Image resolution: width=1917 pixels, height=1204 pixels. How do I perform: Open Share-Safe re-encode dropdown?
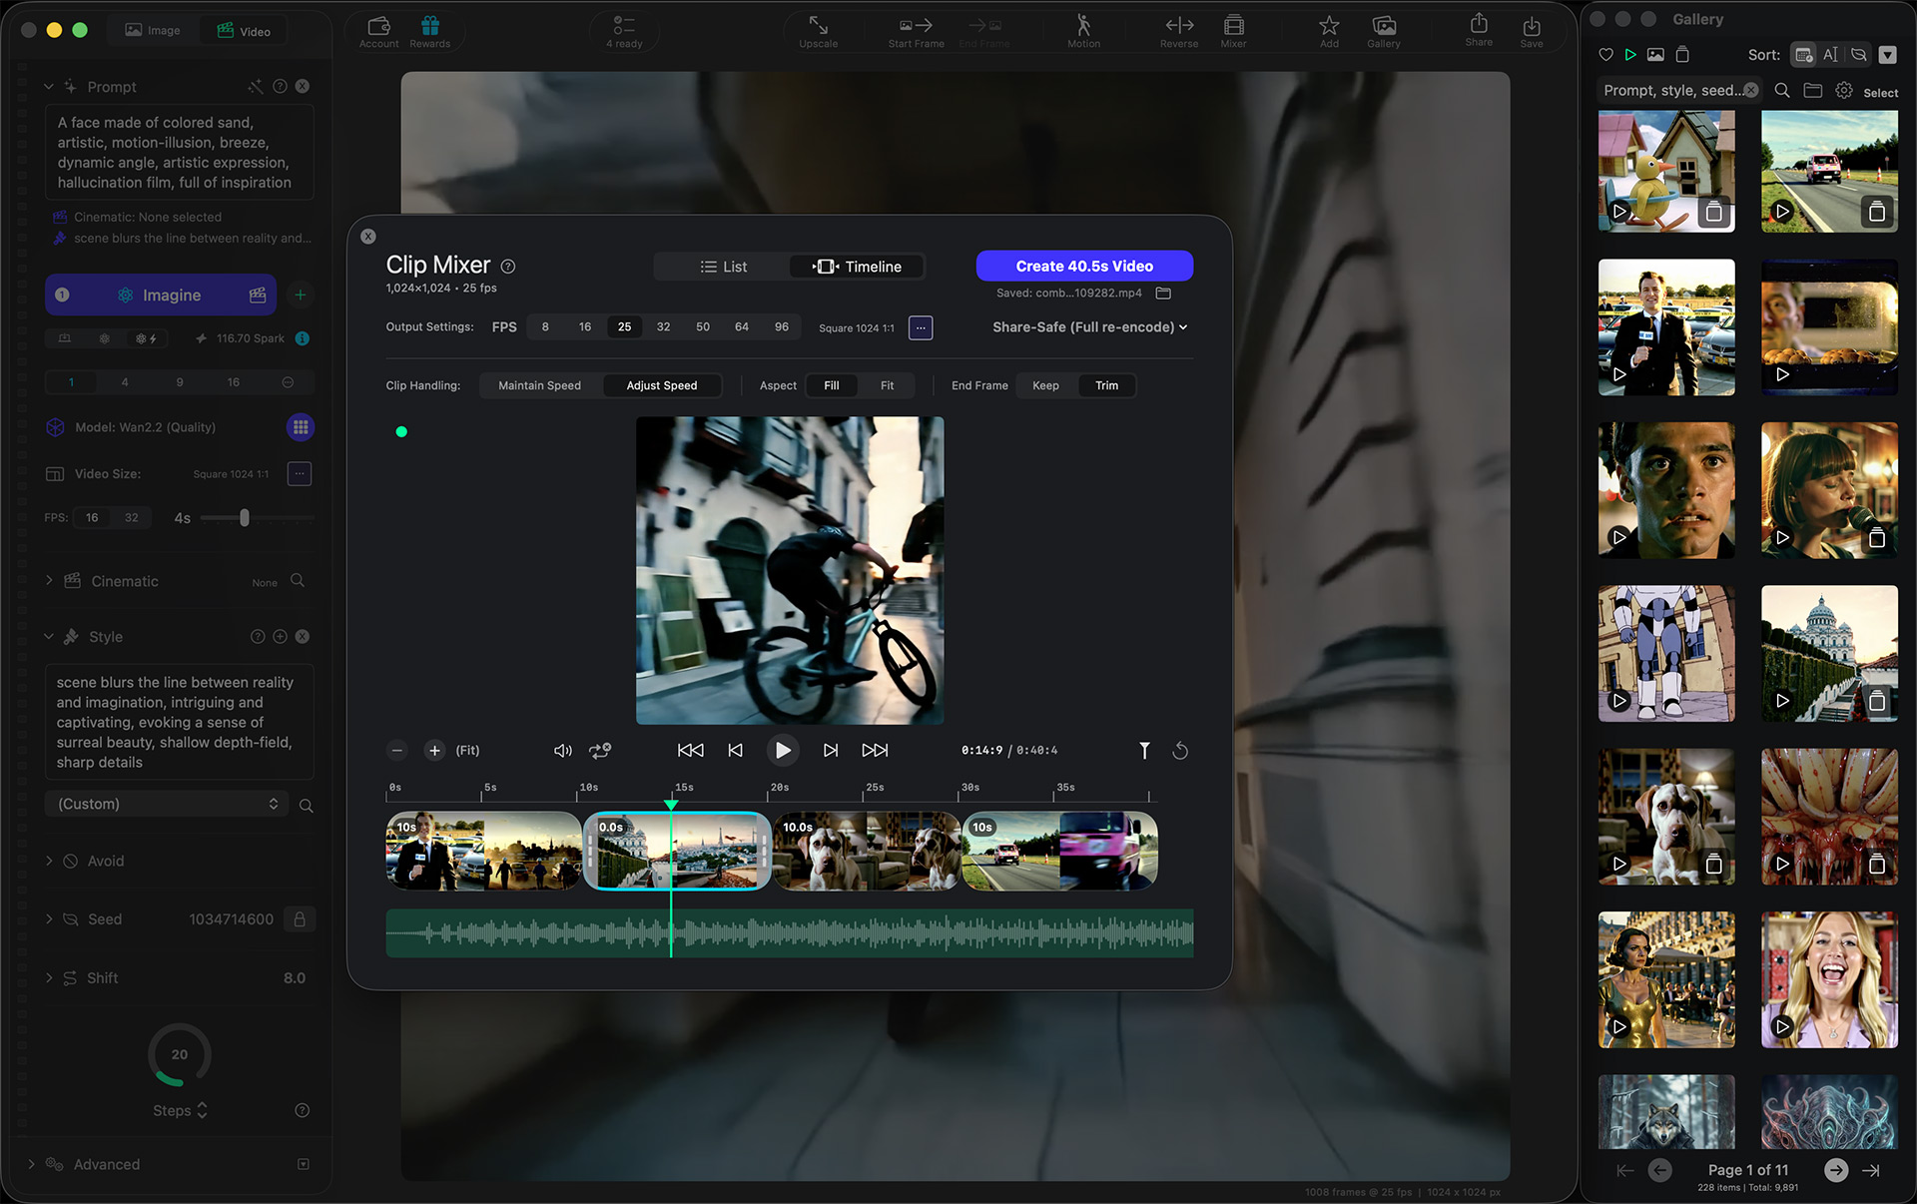[x=1089, y=327]
